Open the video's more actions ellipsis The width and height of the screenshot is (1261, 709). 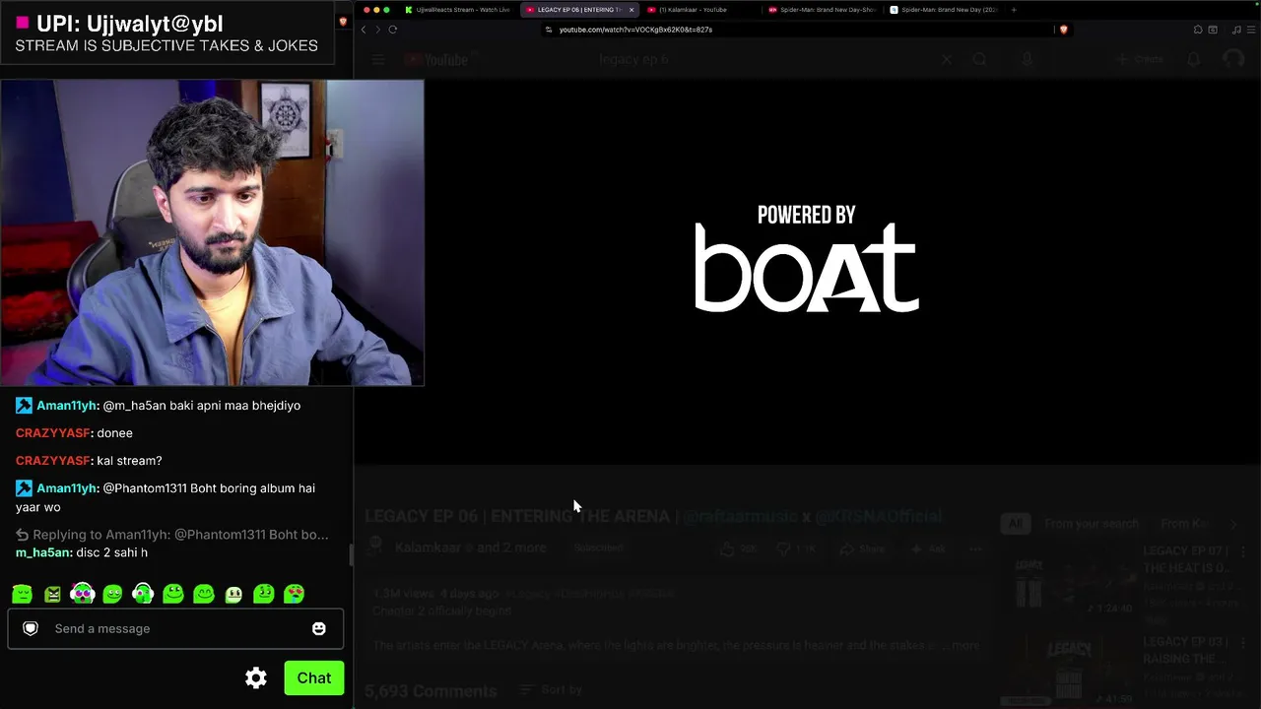pos(975,548)
